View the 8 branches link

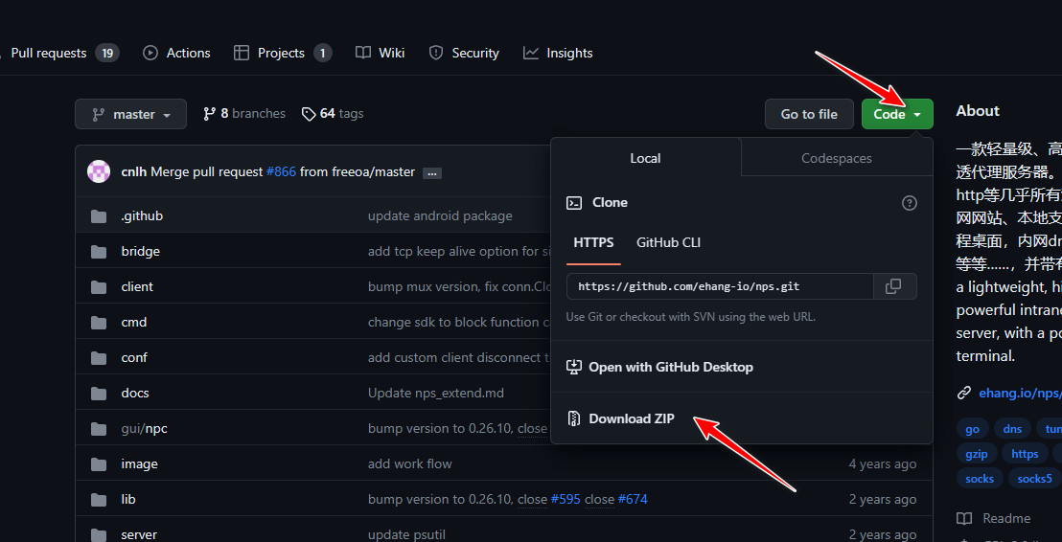click(x=244, y=114)
